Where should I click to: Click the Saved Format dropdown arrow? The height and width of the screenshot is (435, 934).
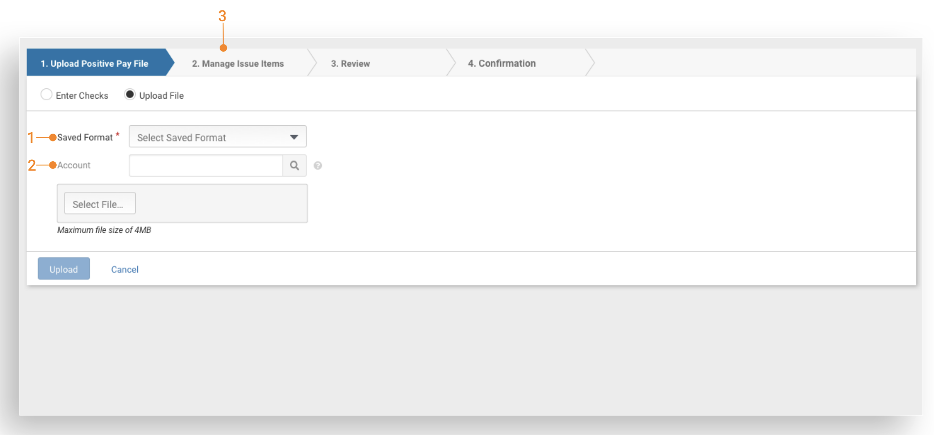(294, 137)
